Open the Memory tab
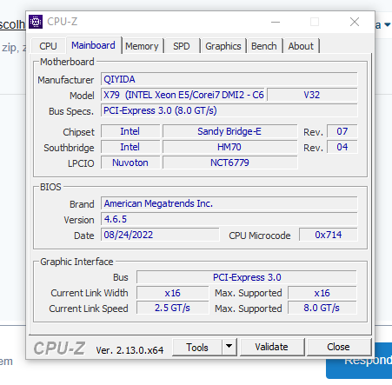392x385 pixels. [x=142, y=46]
